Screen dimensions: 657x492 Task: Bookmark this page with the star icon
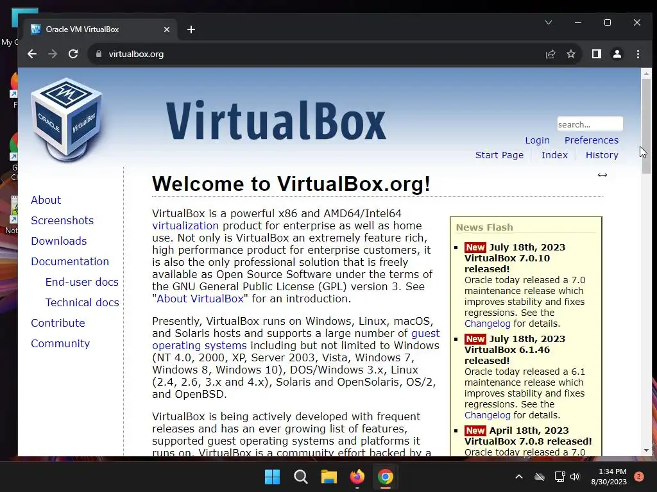570,54
